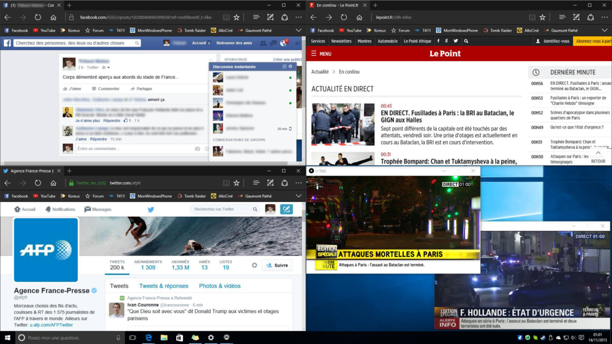The width and height of the screenshot is (612, 344).
Task: Select Photos & vidéos tab
Action: (220, 286)
